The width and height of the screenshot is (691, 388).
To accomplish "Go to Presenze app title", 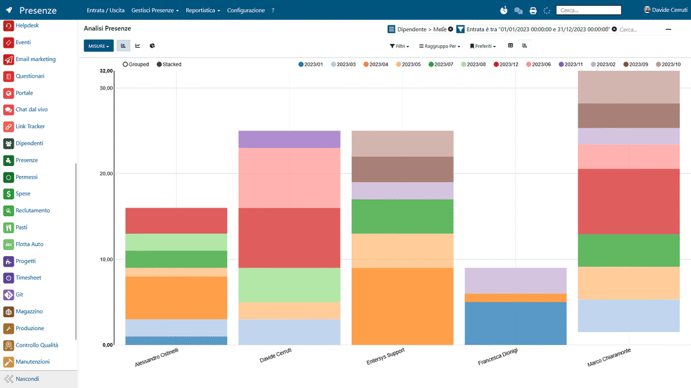I will [x=38, y=10].
